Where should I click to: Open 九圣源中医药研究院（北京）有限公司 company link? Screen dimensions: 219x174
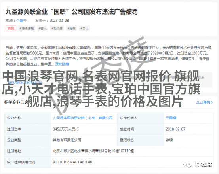(x=83, y=118)
